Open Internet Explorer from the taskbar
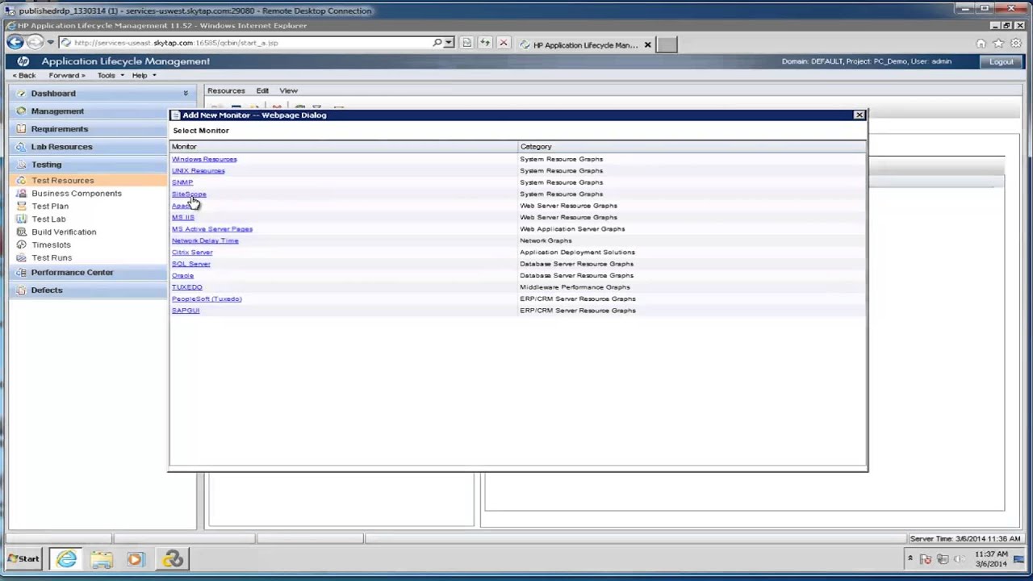This screenshot has width=1033, height=581. 66,558
